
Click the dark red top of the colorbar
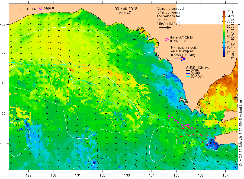pos(224,12)
